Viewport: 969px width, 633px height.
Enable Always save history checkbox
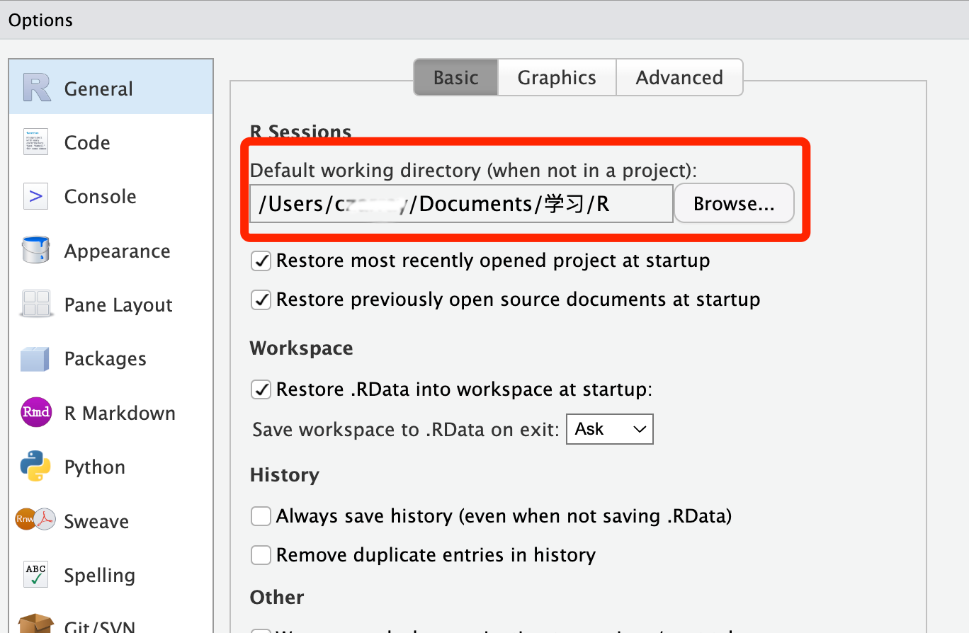[x=261, y=516]
